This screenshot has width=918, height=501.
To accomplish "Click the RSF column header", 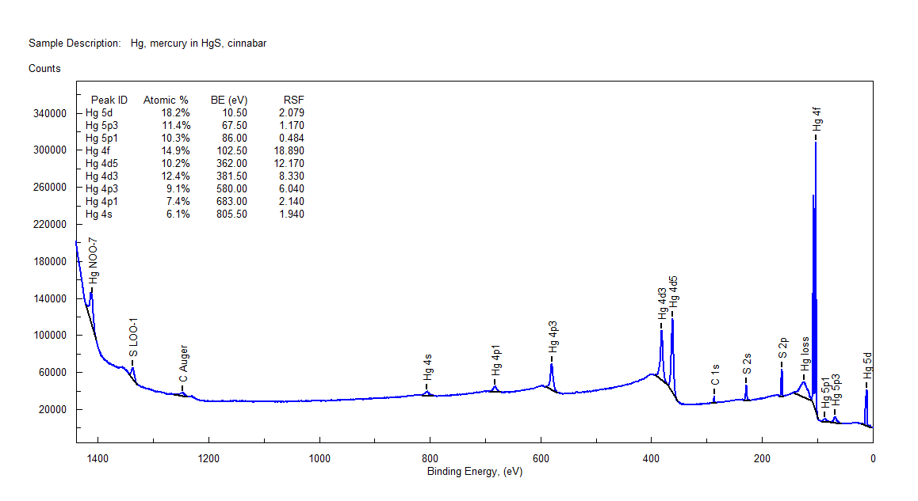I will point(293,100).
